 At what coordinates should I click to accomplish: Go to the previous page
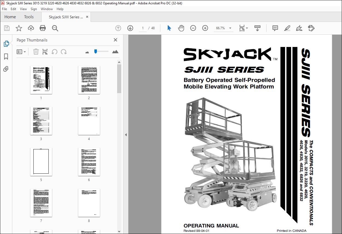tap(118, 28)
